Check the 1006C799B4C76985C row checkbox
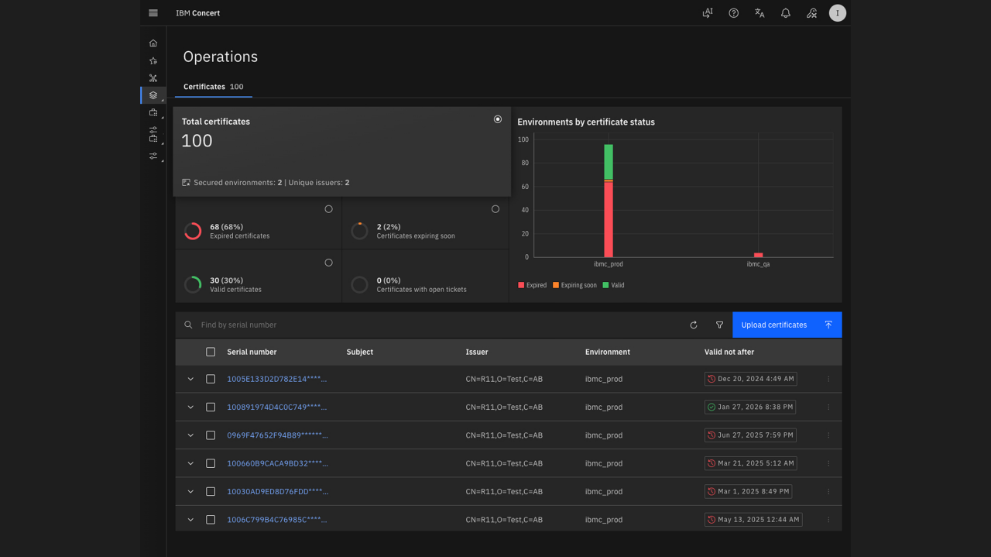 pos(211,520)
